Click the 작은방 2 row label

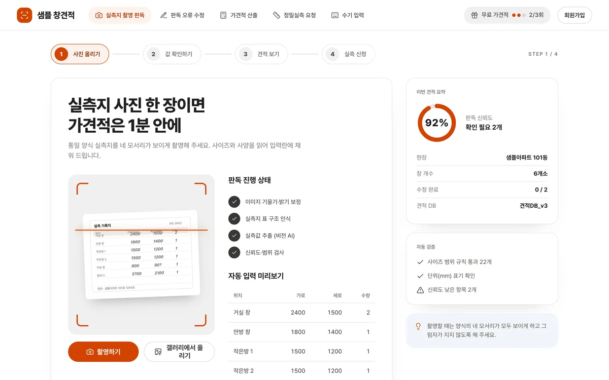243,370
